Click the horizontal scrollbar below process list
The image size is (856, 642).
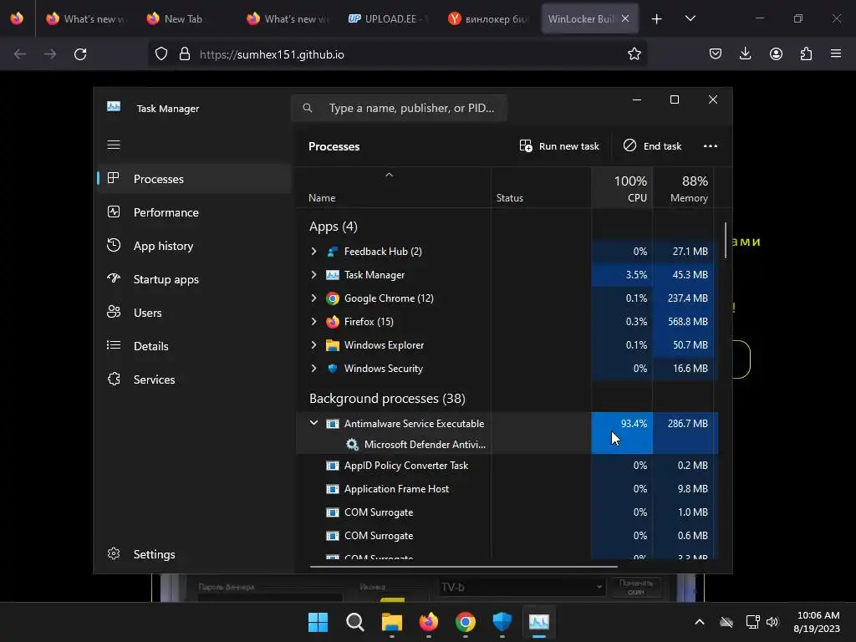click(x=463, y=567)
